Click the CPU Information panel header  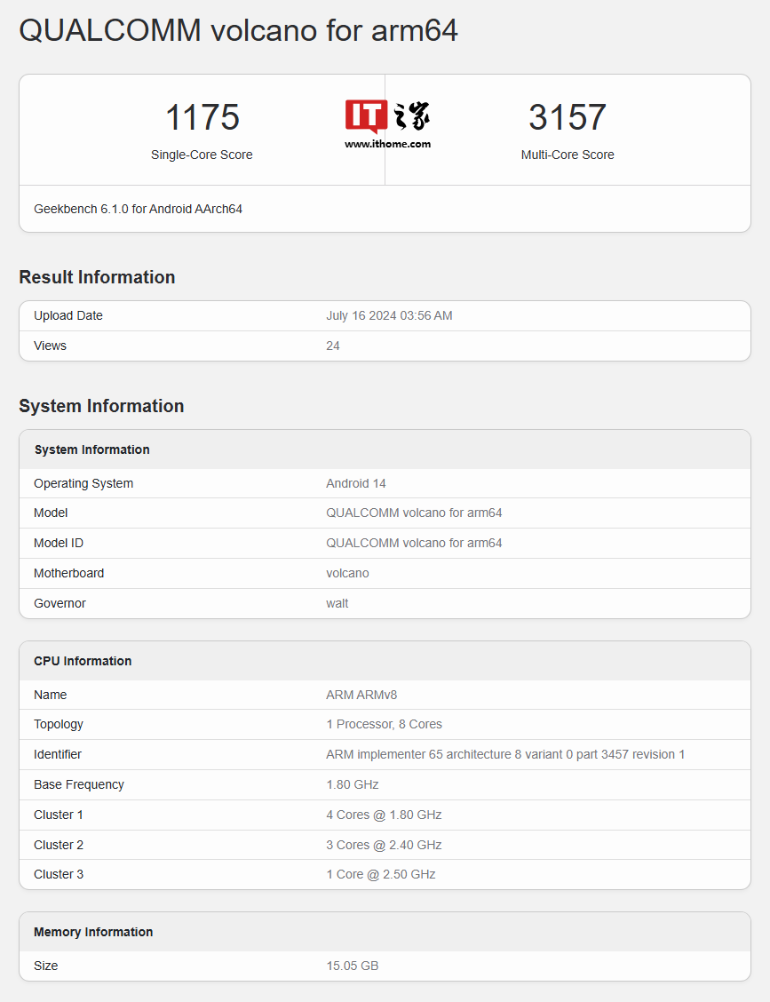[83, 661]
